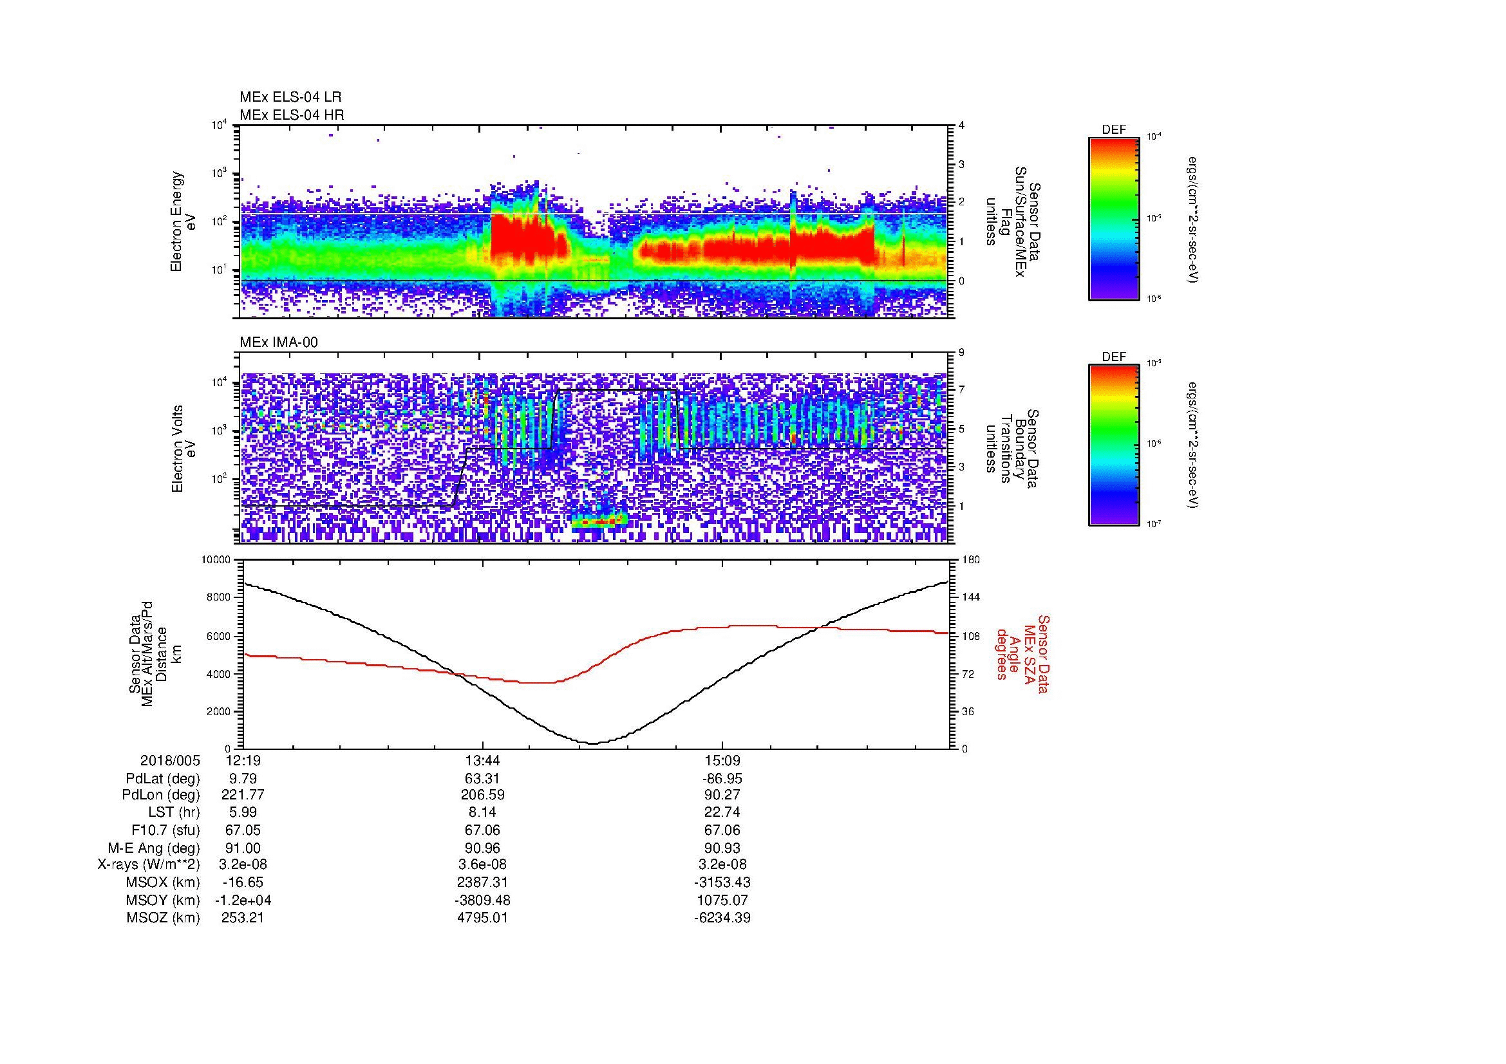1506x1064 pixels.
Task: Click the PdLon value 221.77
Action: tap(243, 795)
